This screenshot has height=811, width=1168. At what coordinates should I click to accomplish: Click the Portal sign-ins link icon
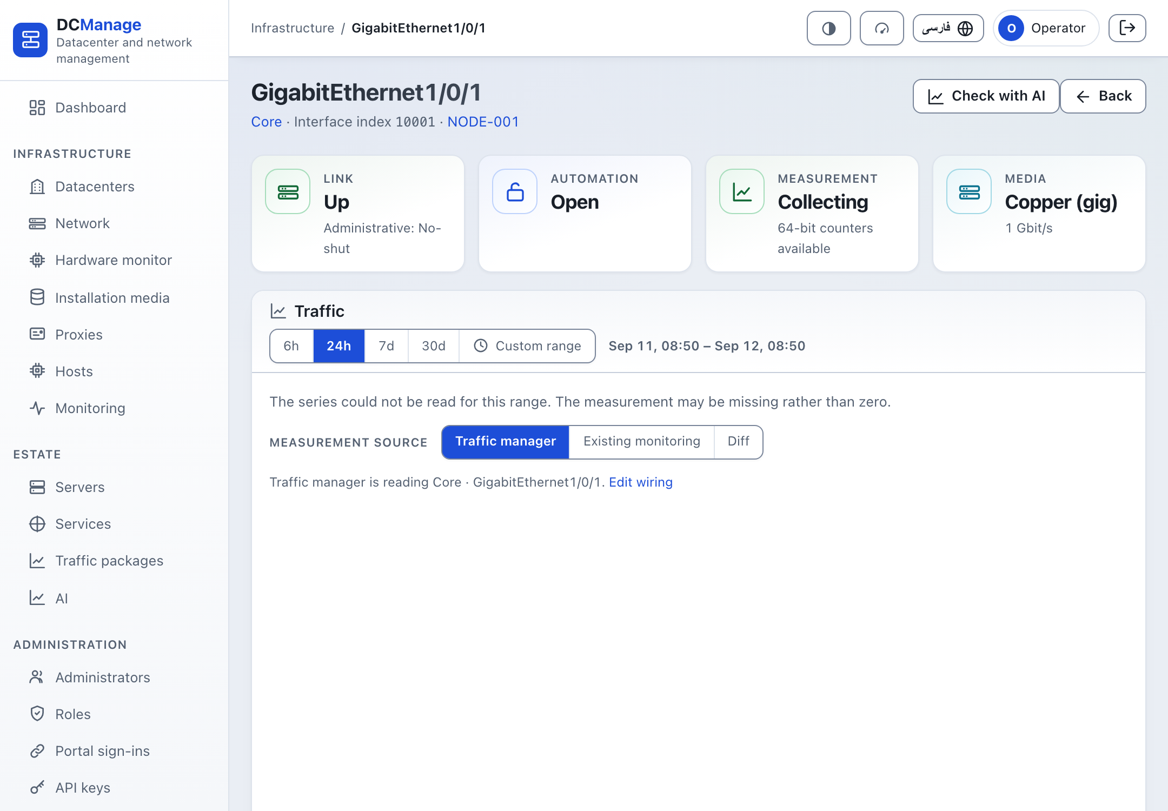pos(37,750)
